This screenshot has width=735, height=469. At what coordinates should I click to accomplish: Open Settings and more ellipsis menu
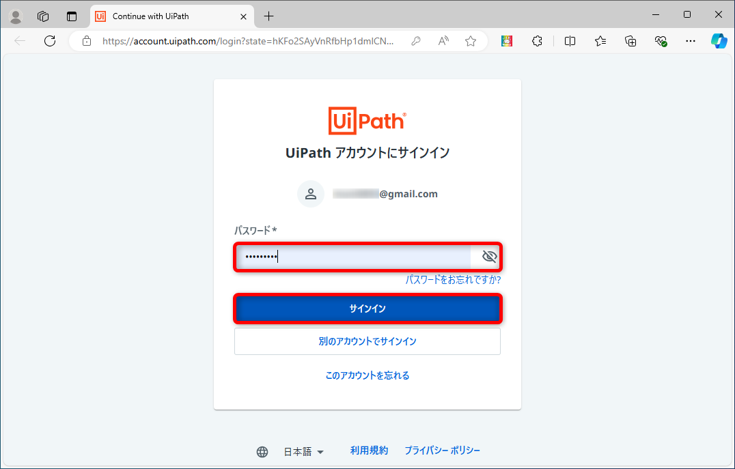(x=691, y=41)
